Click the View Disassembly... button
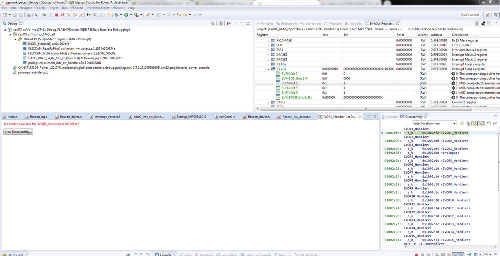Screen dimensions: 500x256 pos(18,132)
